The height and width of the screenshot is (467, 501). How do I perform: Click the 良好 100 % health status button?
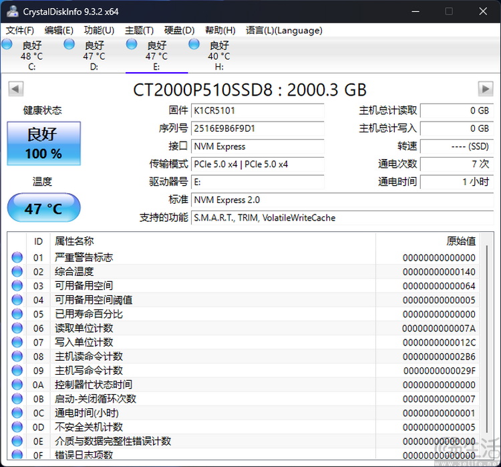point(44,143)
